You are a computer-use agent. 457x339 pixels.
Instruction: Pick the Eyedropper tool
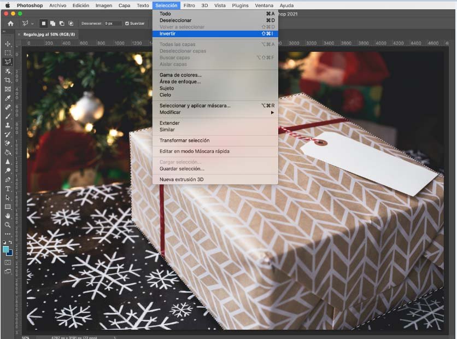tap(8, 98)
